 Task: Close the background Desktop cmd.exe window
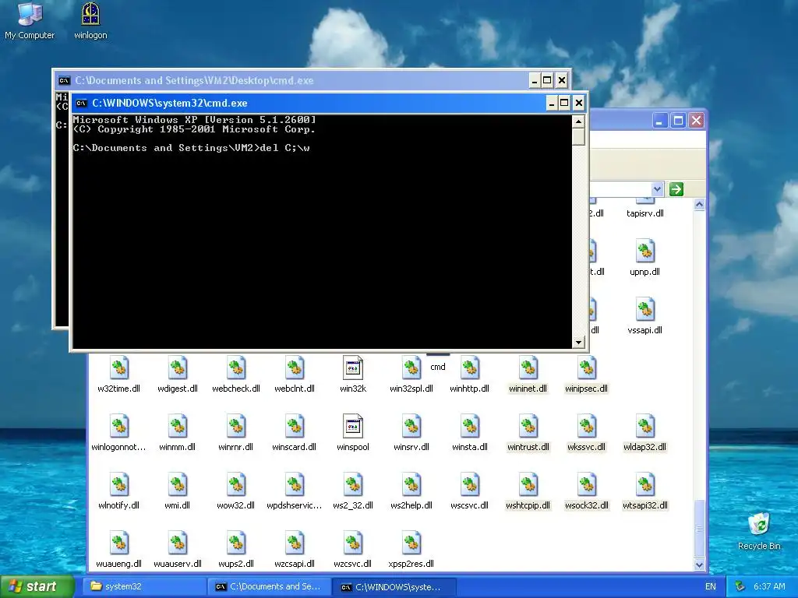[x=561, y=80]
